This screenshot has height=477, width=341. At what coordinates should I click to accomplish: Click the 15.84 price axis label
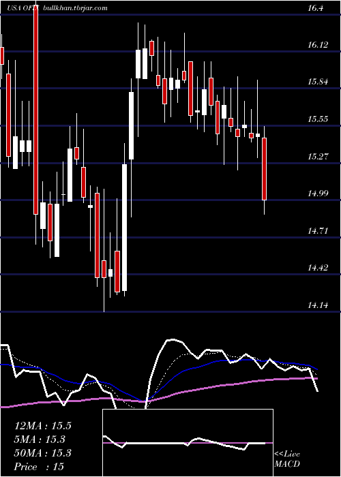tap(318, 82)
